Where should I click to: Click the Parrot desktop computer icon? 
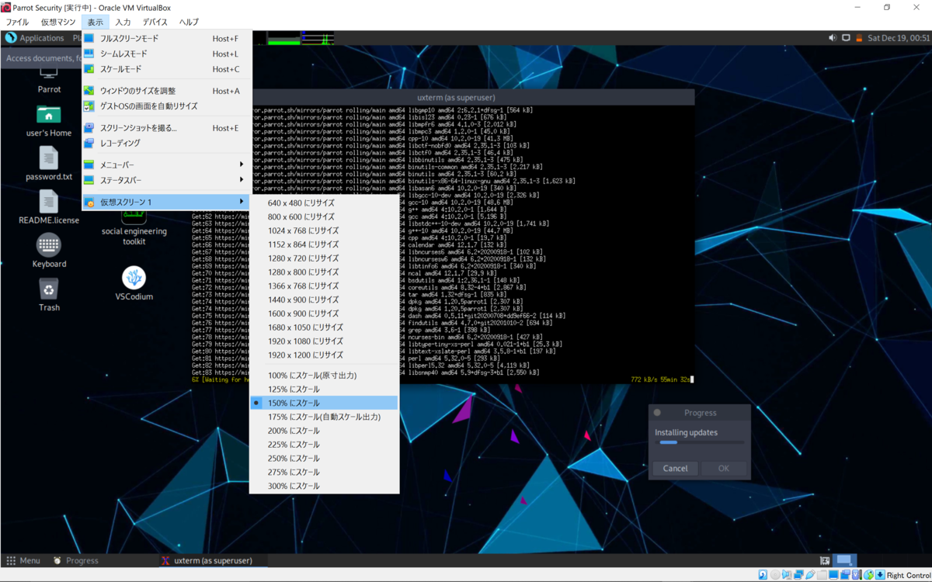click(x=49, y=75)
